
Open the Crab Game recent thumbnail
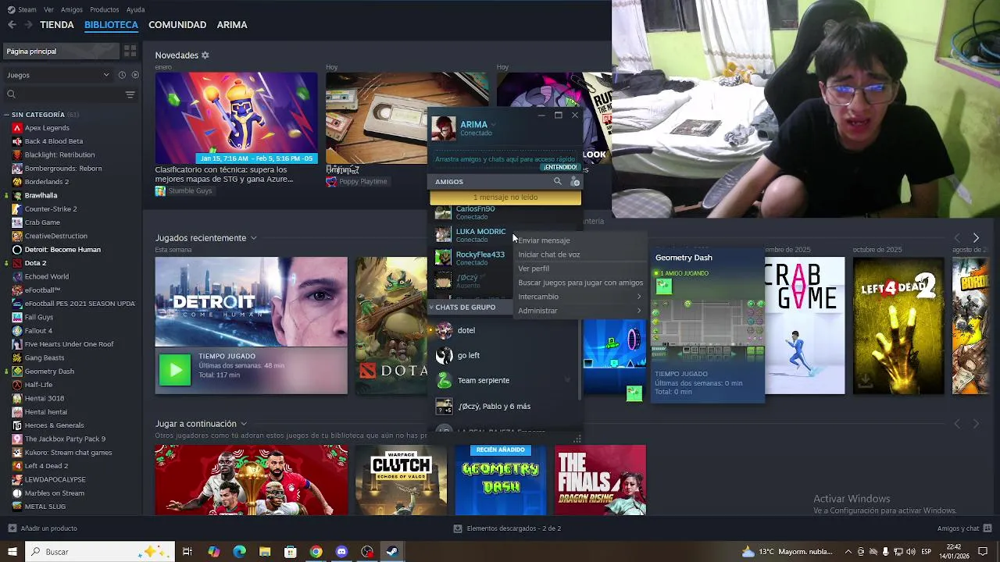(805, 325)
